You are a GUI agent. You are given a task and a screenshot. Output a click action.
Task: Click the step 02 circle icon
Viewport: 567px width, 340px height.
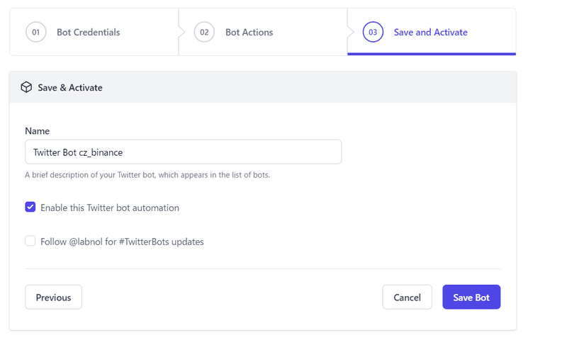point(204,32)
